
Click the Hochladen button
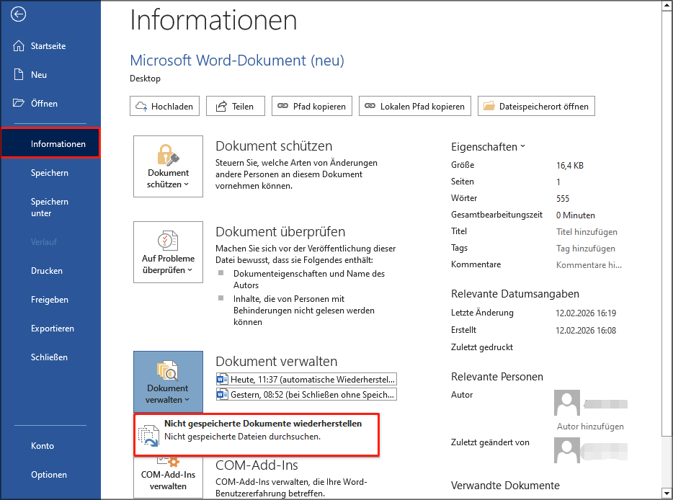click(164, 106)
